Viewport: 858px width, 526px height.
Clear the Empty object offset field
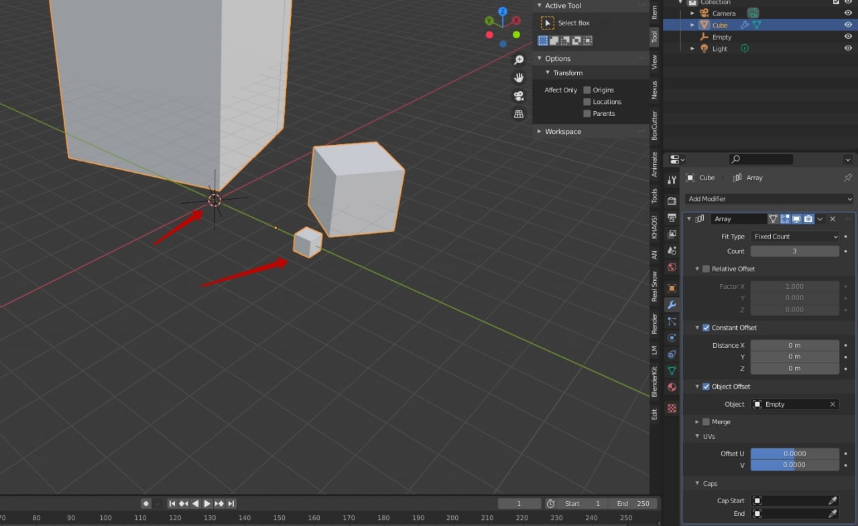tap(833, 404)
